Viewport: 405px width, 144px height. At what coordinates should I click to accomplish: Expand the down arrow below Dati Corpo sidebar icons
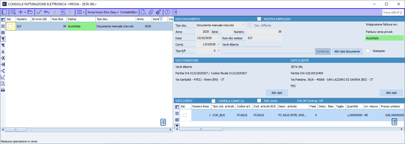177,125
